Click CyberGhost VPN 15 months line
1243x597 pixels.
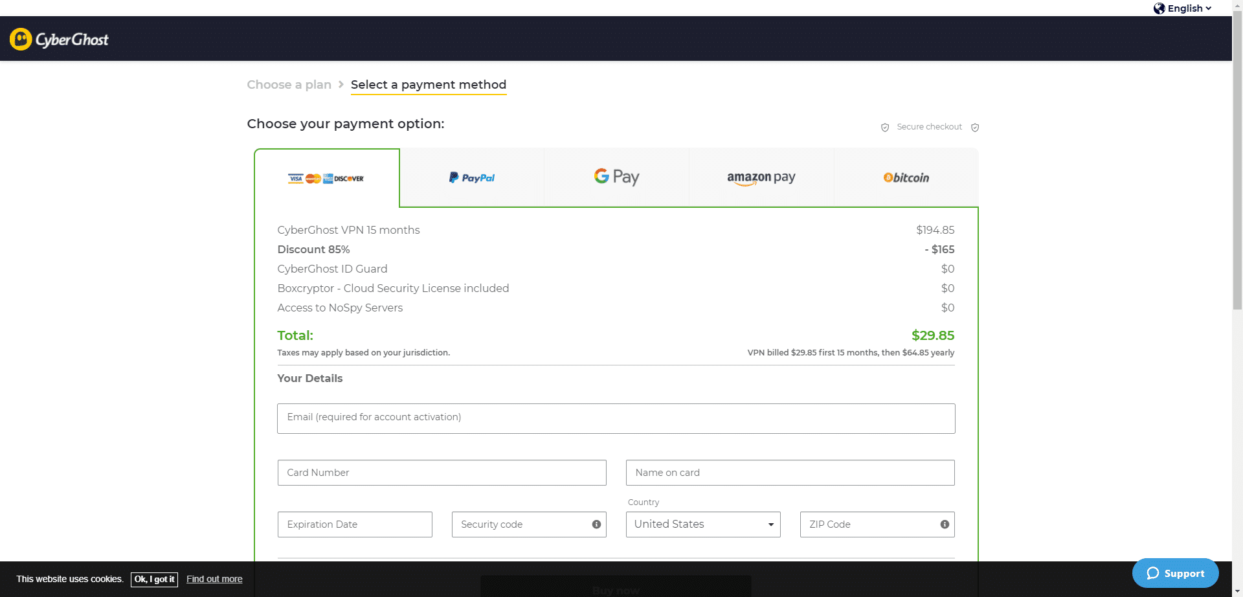point(616,230)
